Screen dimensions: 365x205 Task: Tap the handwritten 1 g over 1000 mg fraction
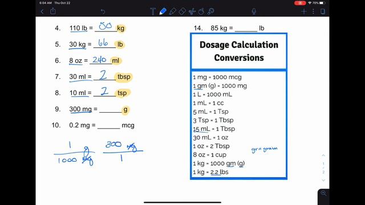point(75,153)
